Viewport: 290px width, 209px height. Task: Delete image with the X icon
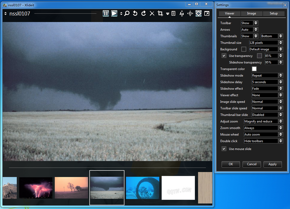coord(152,13)
